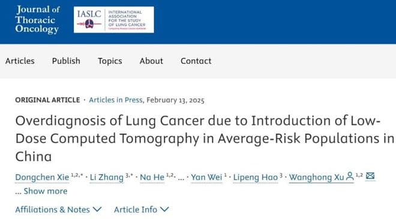
Task: Click corresponding author Wanghong Xu
Action: [316, 177]
